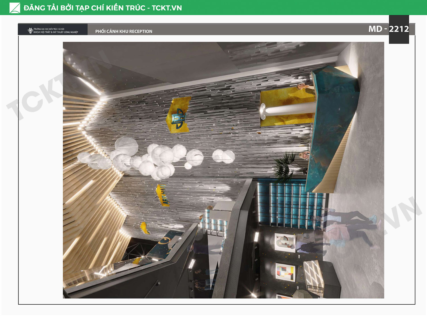This screenshot has width=427, height=316.
Task: Select the colorful geometric painting
Action: click(x=285, y=272)
